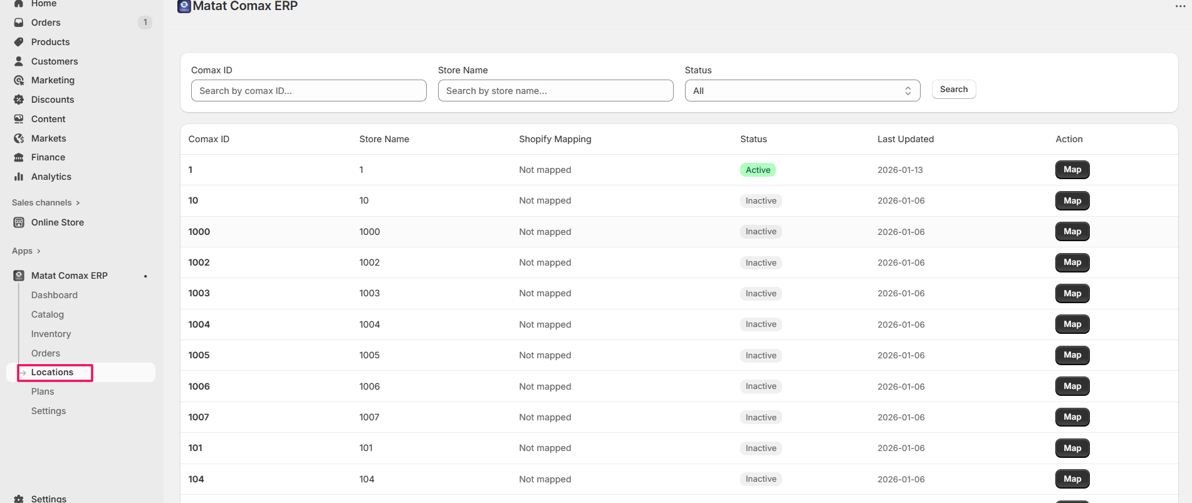Open the three-dot more options menu
The image size is (1192, 503).
pyautogui.click(x=1180, y=6)
